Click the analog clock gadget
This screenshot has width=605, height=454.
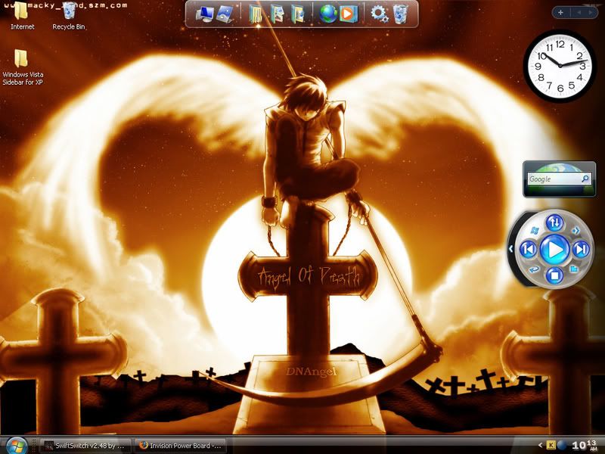[x=560, y=66]
